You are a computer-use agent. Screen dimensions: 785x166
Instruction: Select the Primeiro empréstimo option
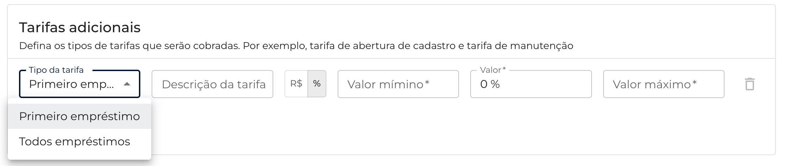click(x=79, y=116)
